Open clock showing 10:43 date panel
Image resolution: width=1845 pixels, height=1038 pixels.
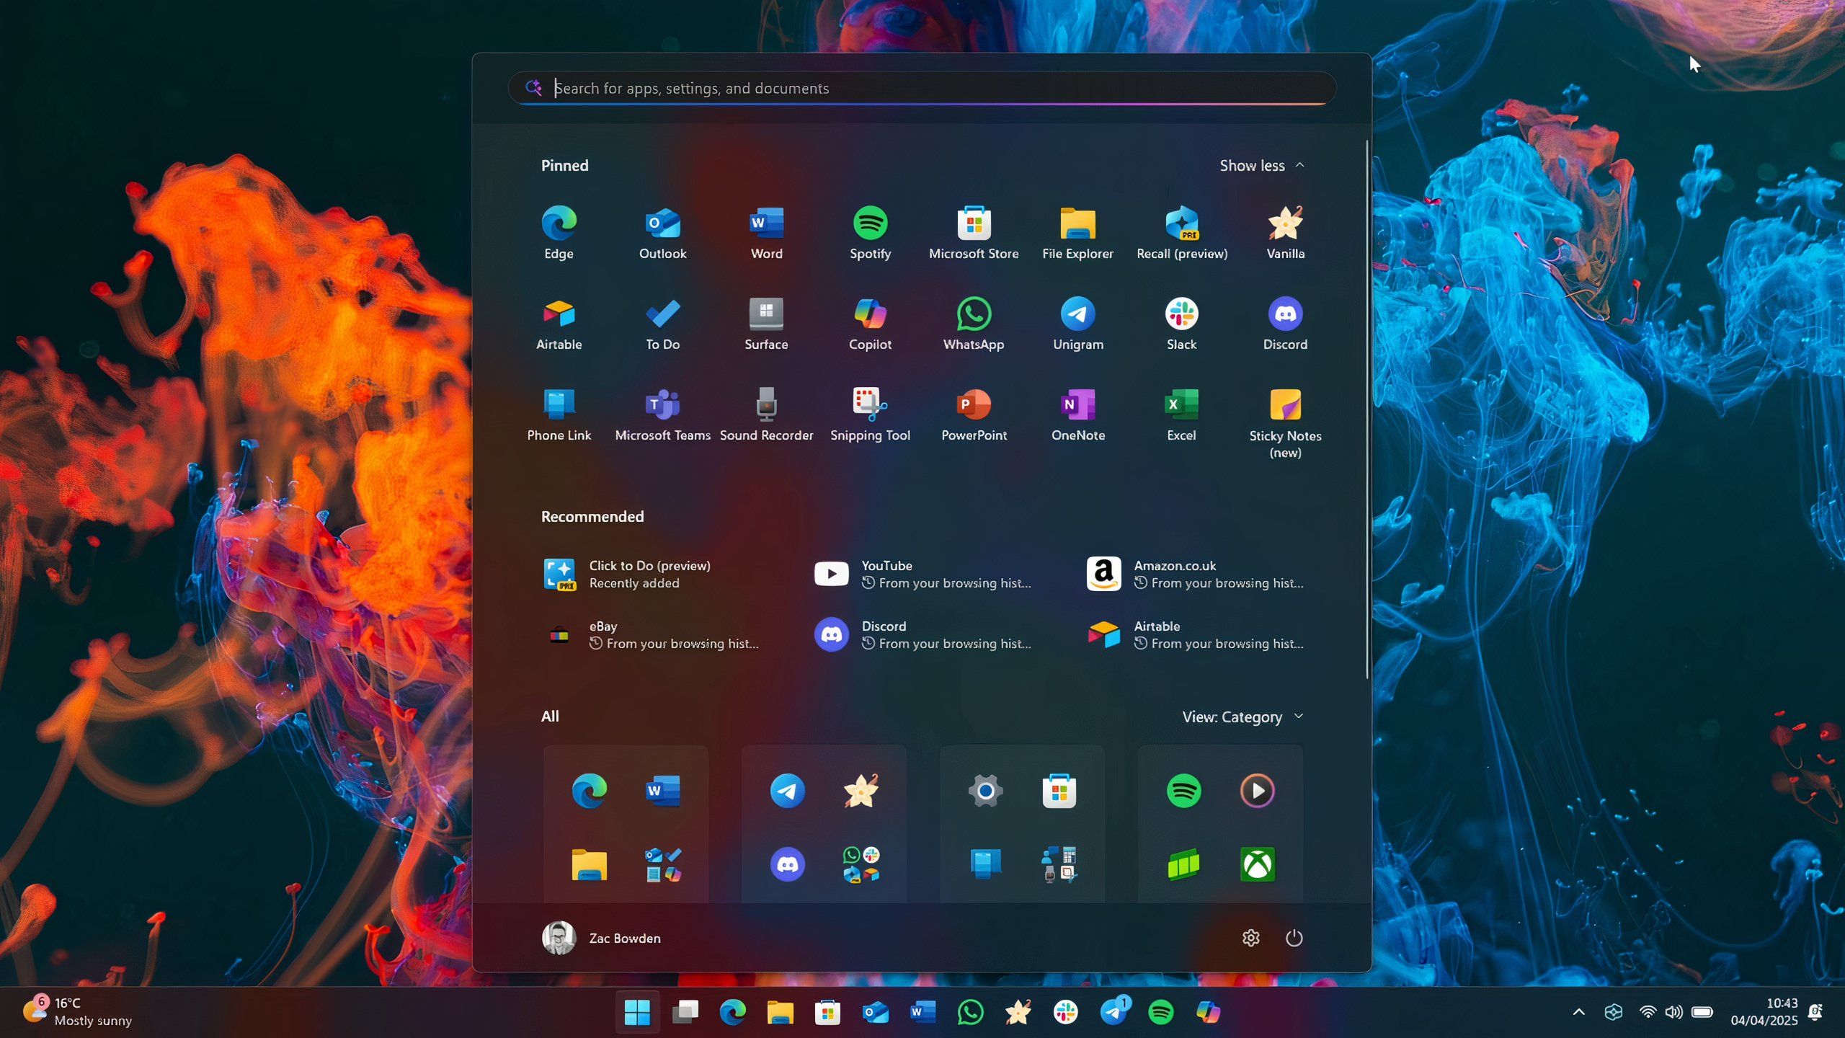(1764, 1012)
